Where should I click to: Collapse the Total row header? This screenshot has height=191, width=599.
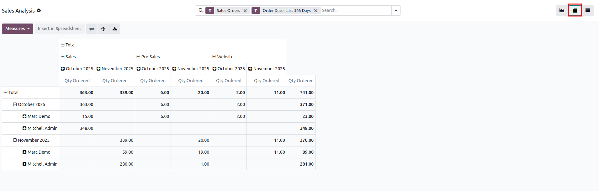(x=5, y=93)
